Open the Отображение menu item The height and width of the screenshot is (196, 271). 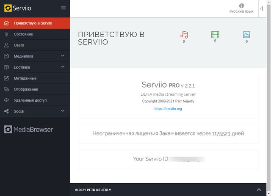tap(35, 89)
